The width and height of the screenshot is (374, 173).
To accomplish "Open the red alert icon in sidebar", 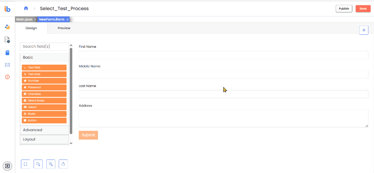I will pos(7,77).
